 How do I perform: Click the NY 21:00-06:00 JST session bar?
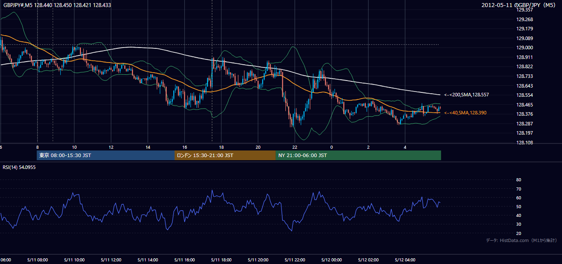coord(358,155)
